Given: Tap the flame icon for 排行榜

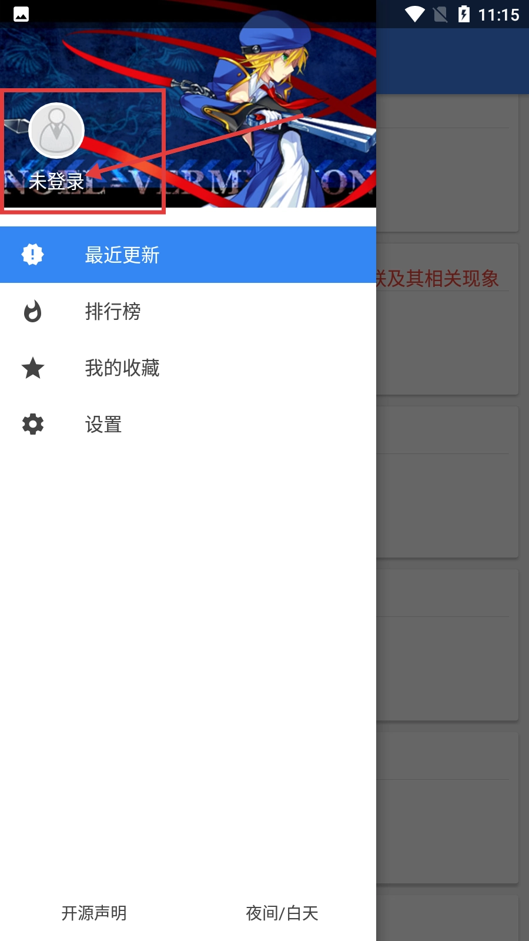Looking at the screenshot, I should coord(32,311).
